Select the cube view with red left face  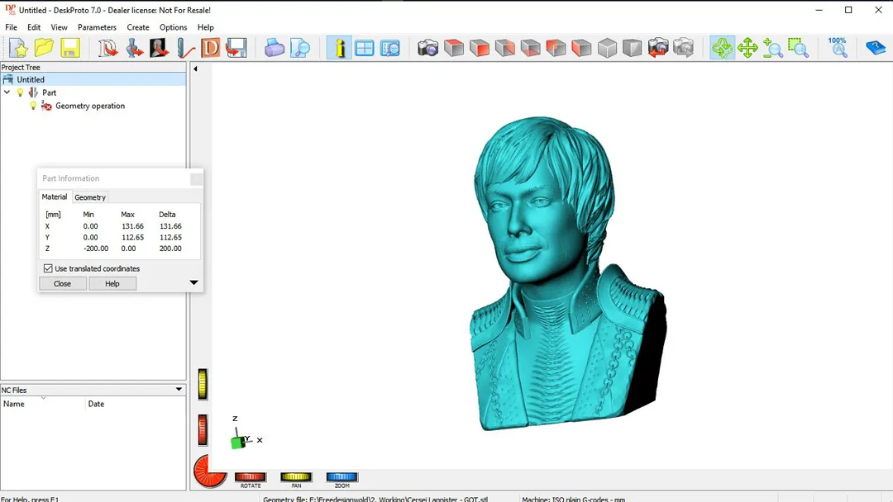(x=581, y=48)
